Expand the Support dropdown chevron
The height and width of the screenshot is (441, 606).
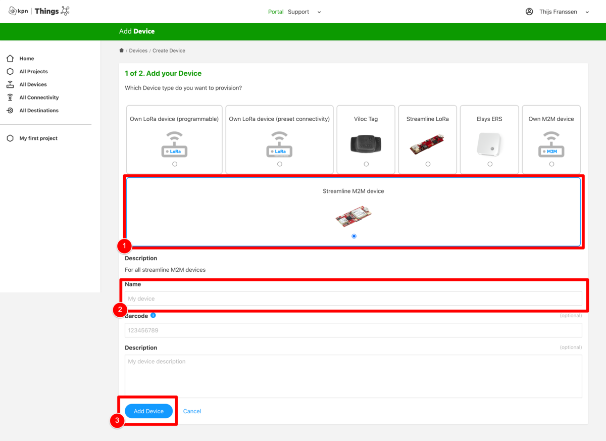pyautogui.click(x=319, y=12)
